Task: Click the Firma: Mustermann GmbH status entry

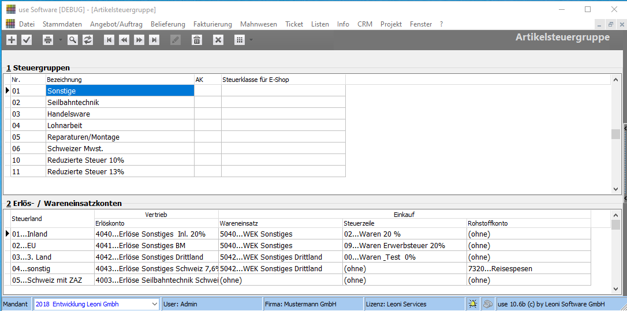Action: [x=313, y=304]
